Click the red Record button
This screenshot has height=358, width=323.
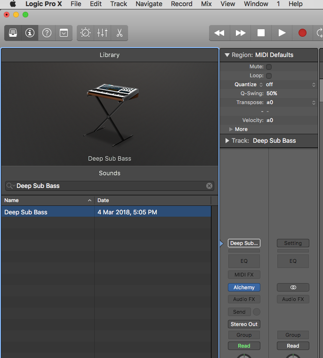pos(302,33)
